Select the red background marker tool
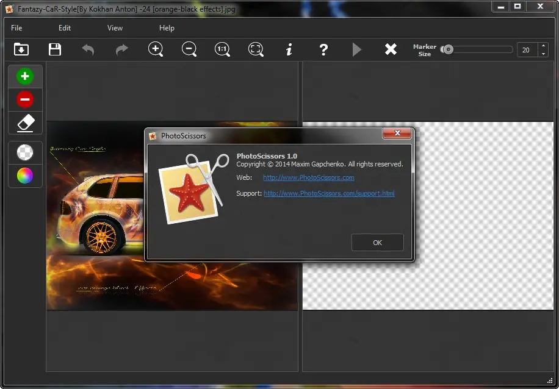 pyautogui.click(x=25, y=99)
